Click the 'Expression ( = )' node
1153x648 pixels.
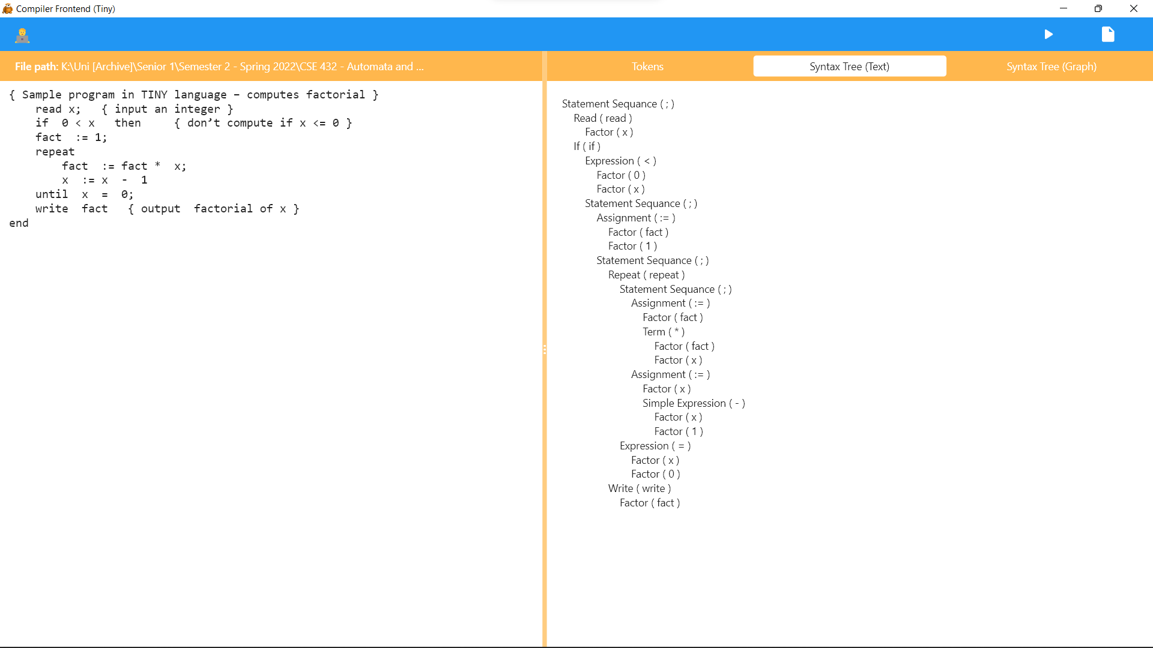(x=655, y=446)
